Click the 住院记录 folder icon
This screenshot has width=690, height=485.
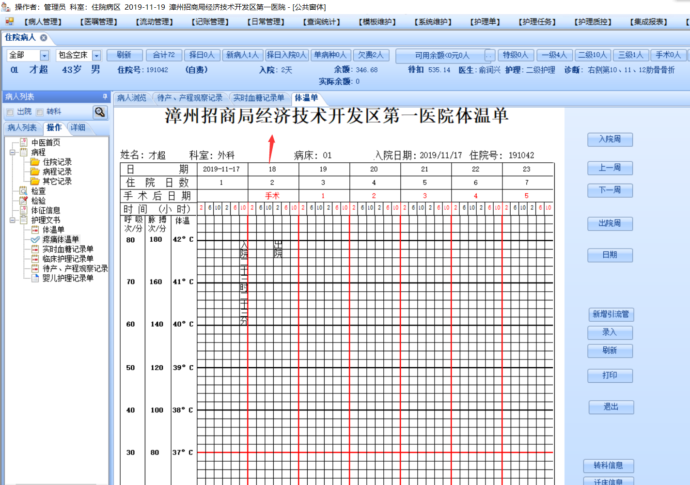coord(35,162)
